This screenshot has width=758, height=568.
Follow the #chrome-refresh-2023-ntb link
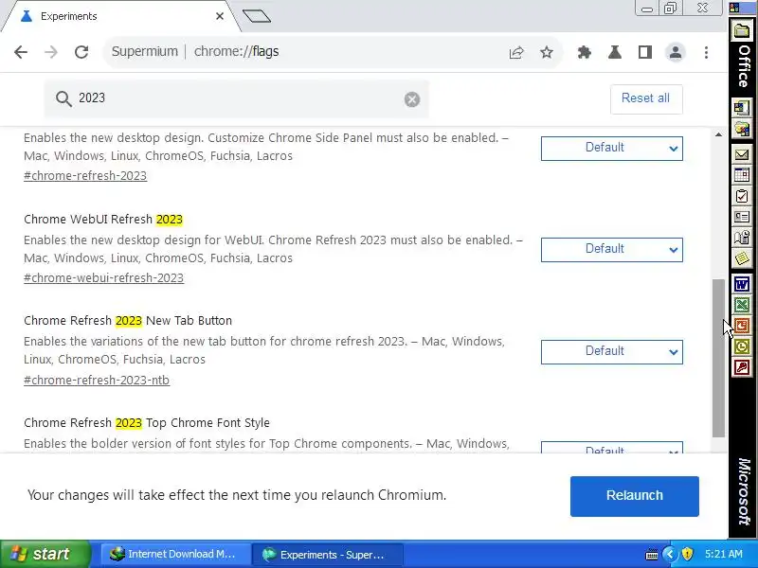pyautogui.click(x=97, y=381)
